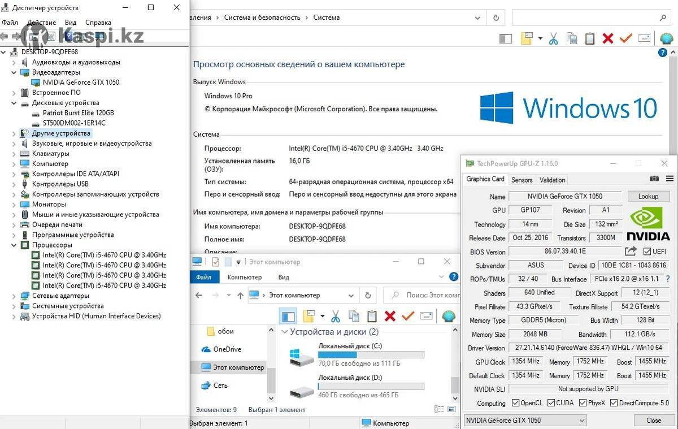This screenshot has width=678, height=429.
Task: Open help in the Этот компьютер window
Action: 453,277
